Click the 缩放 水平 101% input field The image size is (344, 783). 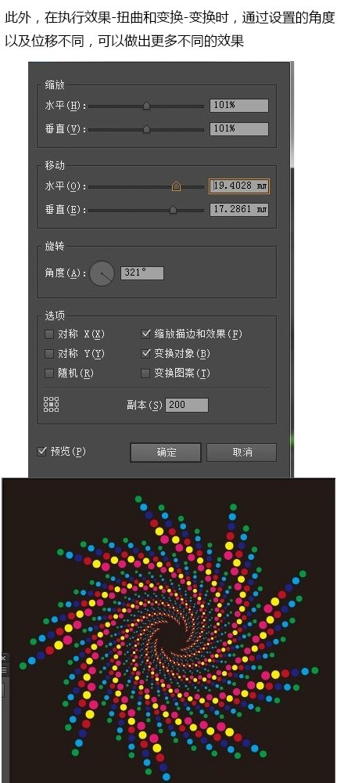pos(238,106)
